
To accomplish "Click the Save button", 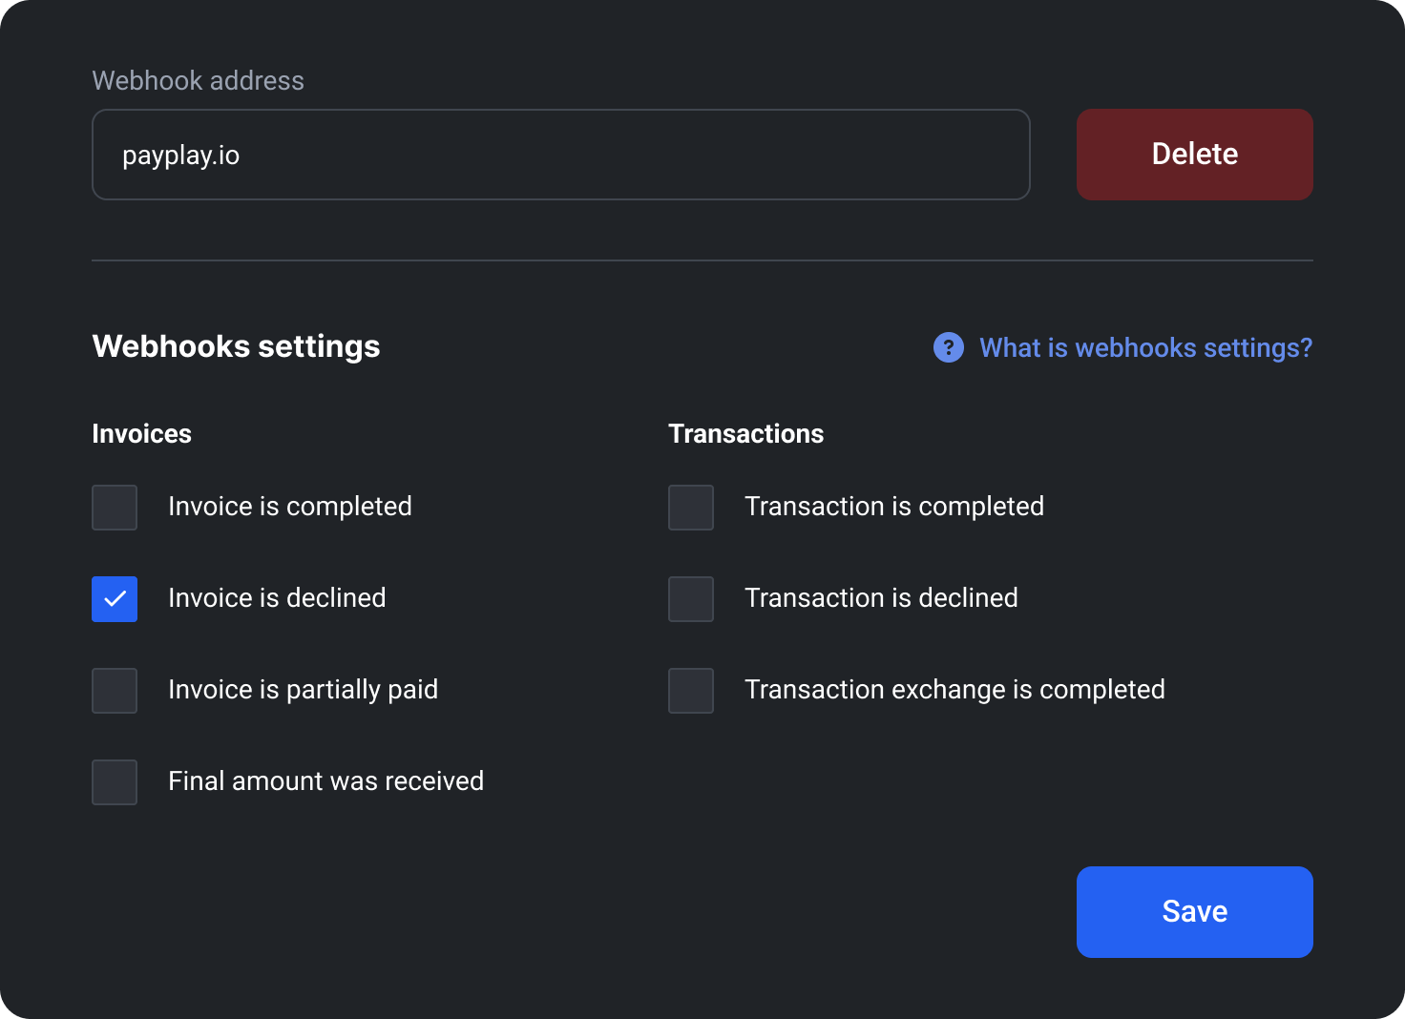I will (1194, 911).
